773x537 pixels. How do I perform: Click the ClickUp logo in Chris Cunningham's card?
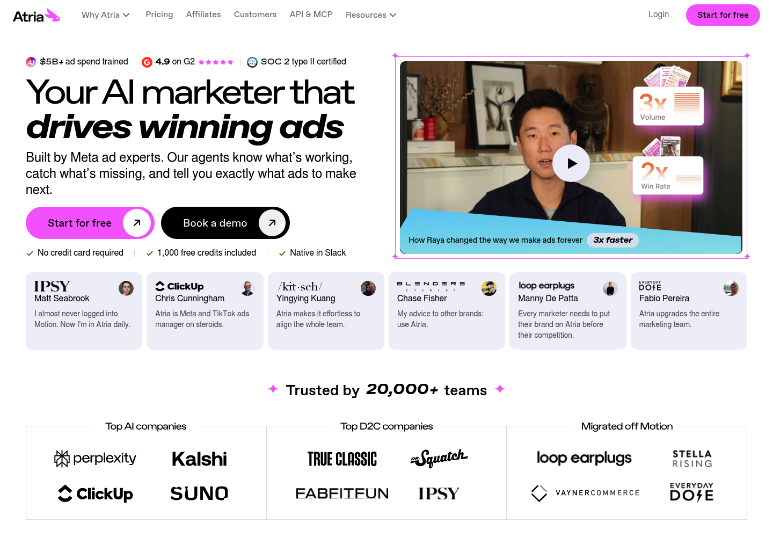pos(179,286)
